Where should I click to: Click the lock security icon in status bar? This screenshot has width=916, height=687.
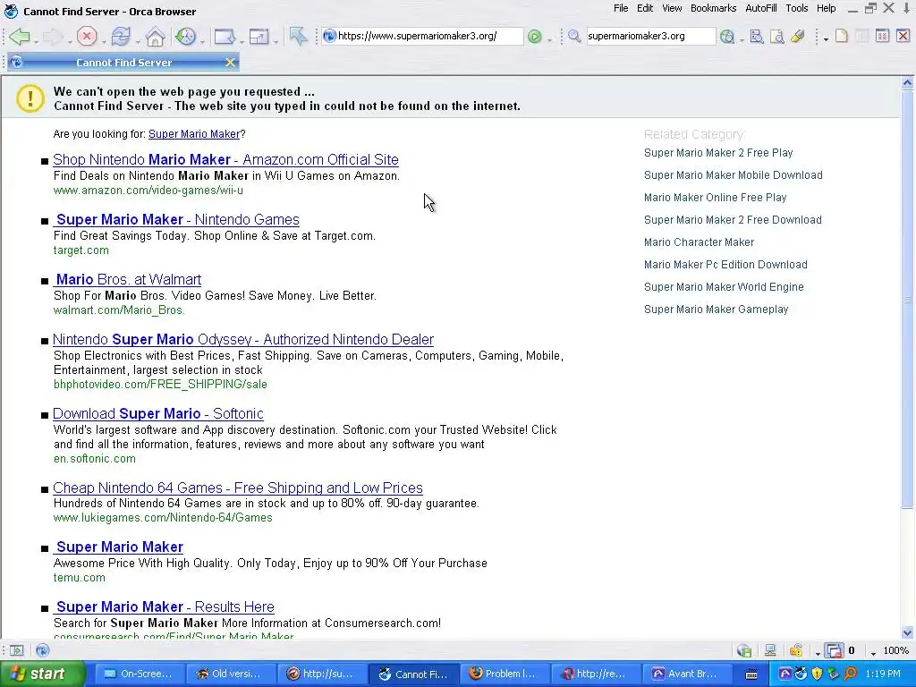tap(795, 650)
